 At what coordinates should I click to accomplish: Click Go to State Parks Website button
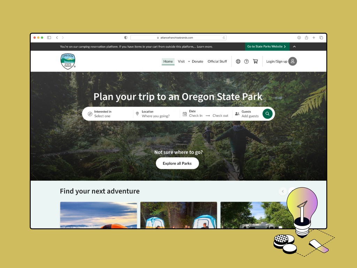(x=267, y=46)
